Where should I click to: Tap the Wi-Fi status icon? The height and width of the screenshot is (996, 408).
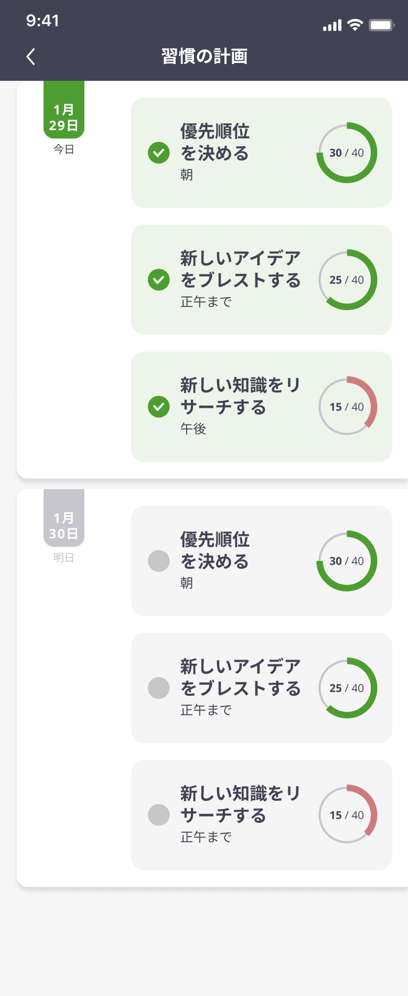tap(356, 25)
